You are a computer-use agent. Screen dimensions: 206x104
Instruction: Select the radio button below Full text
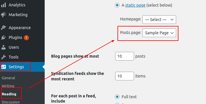point(117,103)
